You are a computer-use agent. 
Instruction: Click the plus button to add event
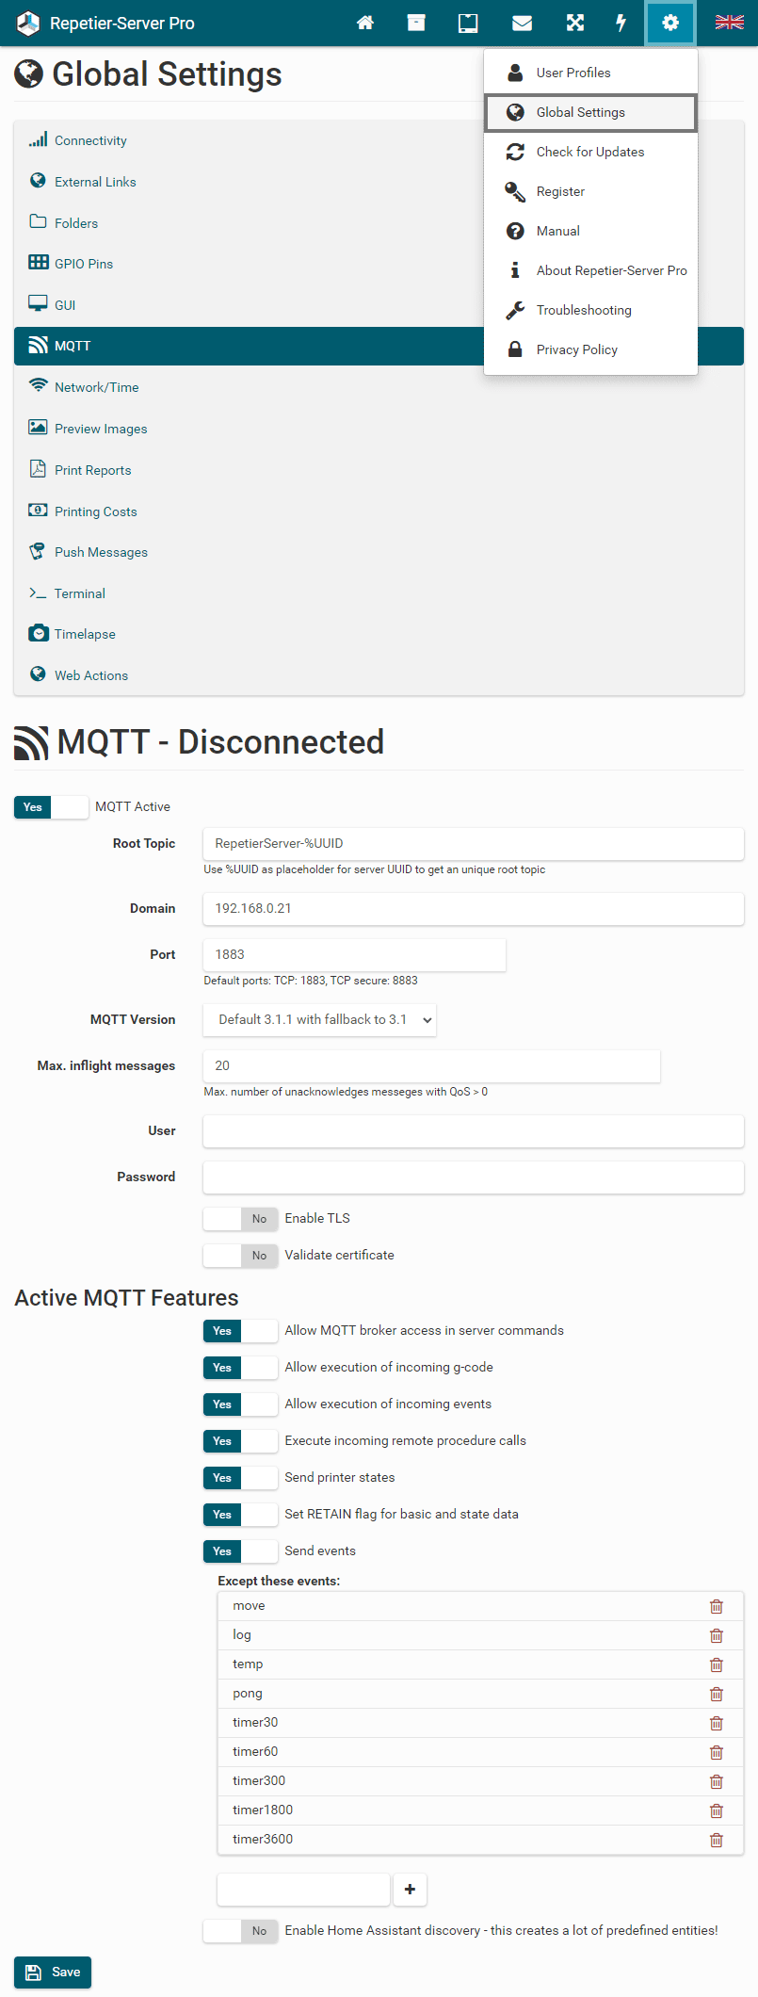click(410, 1889)
